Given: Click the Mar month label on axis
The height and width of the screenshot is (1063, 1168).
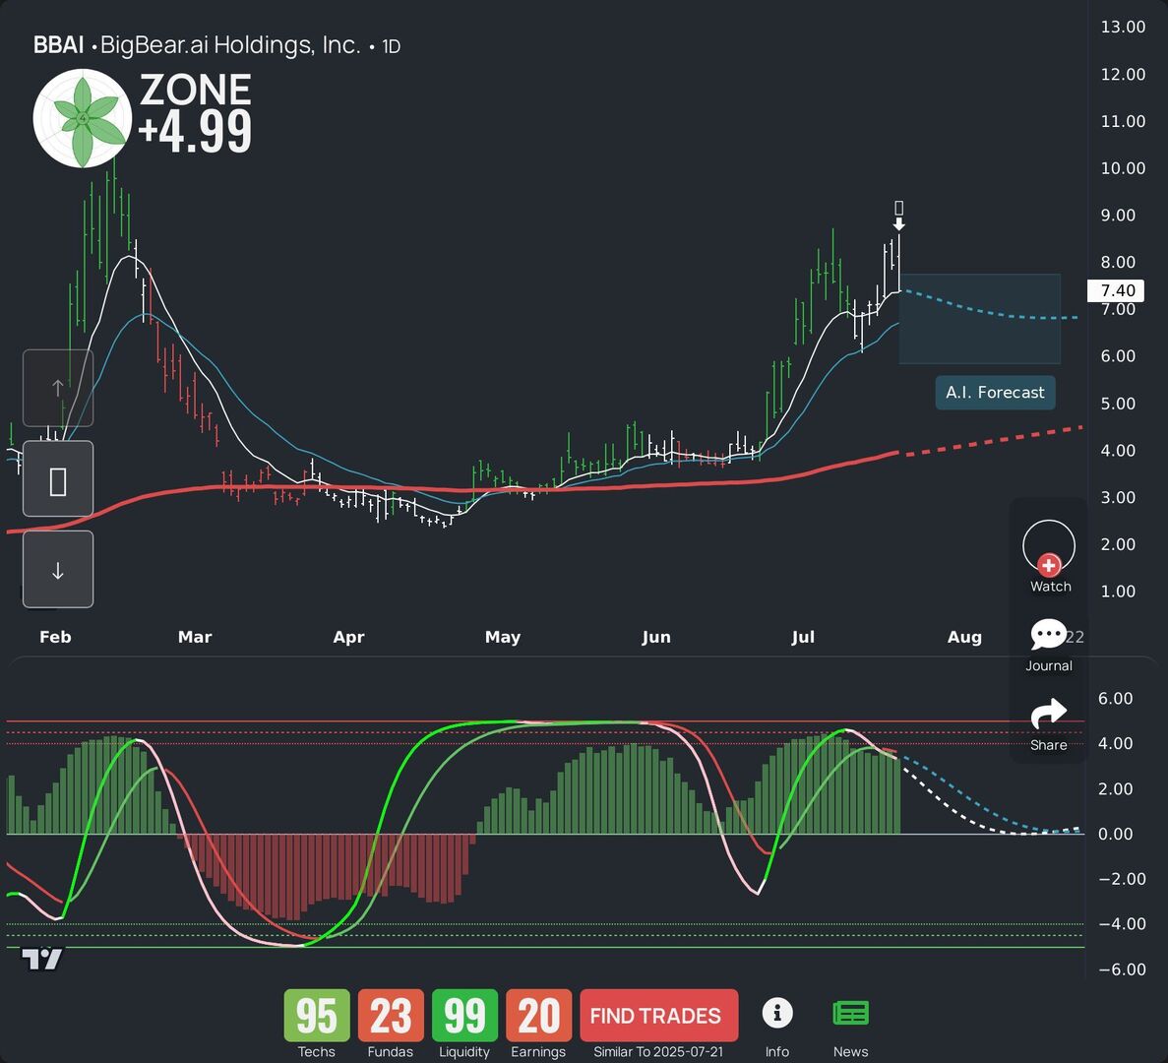Looking at the screenshot, I should (195, 637).
